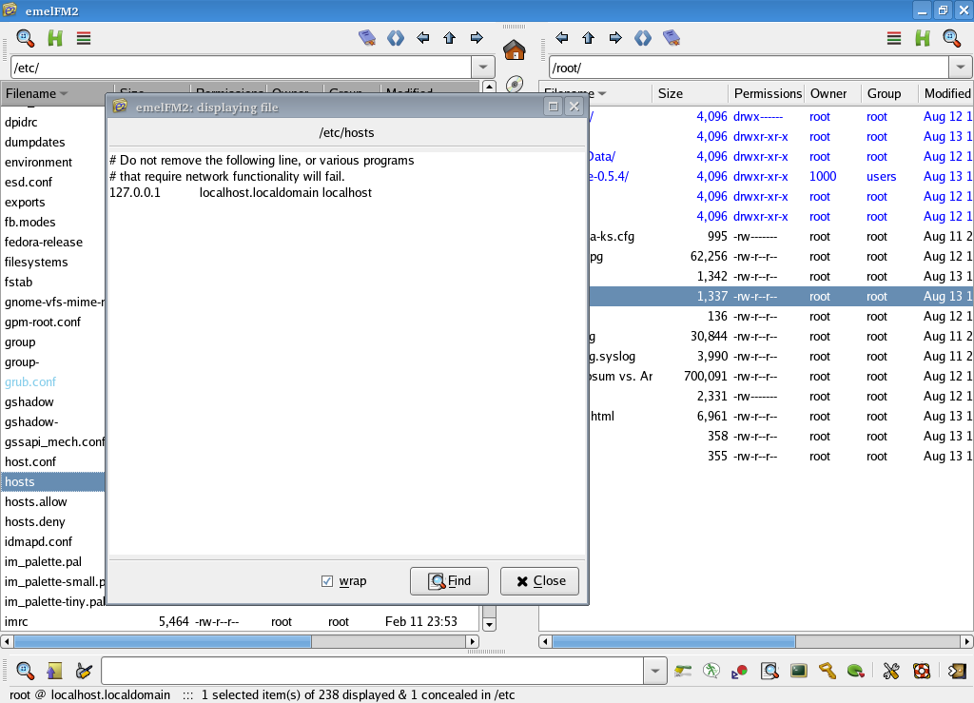The height and width of the screenshot is (703, 974).
Task: Select the fedora-release file in left pane
Action: point(44,243)
